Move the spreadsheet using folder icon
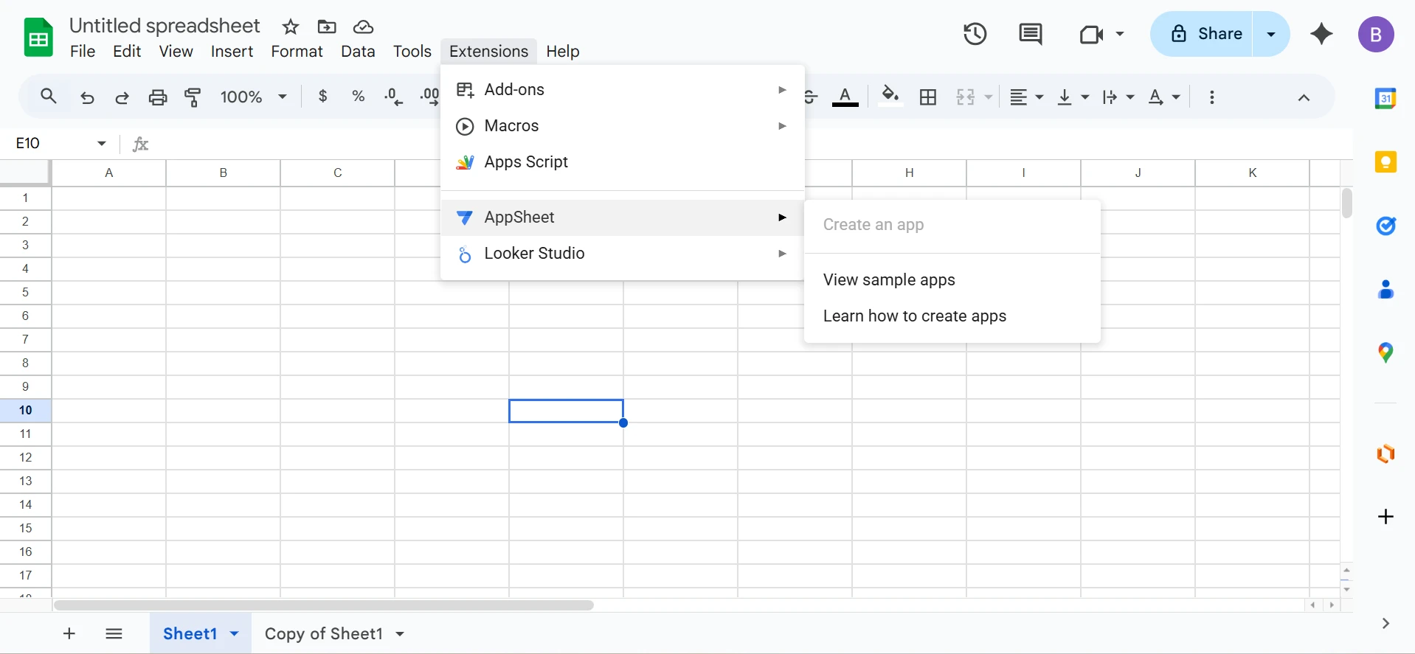Image resolution: width=1415 pixels, height=654 pixels. tap(327, 27)
